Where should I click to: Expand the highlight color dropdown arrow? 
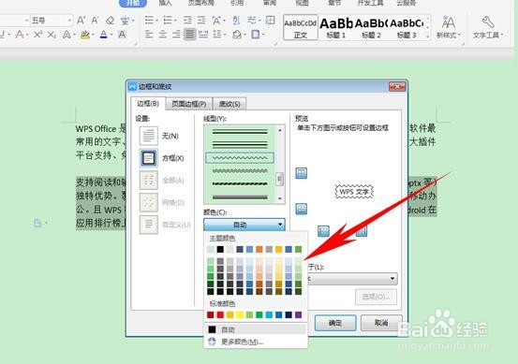click(x=93, y=35)
